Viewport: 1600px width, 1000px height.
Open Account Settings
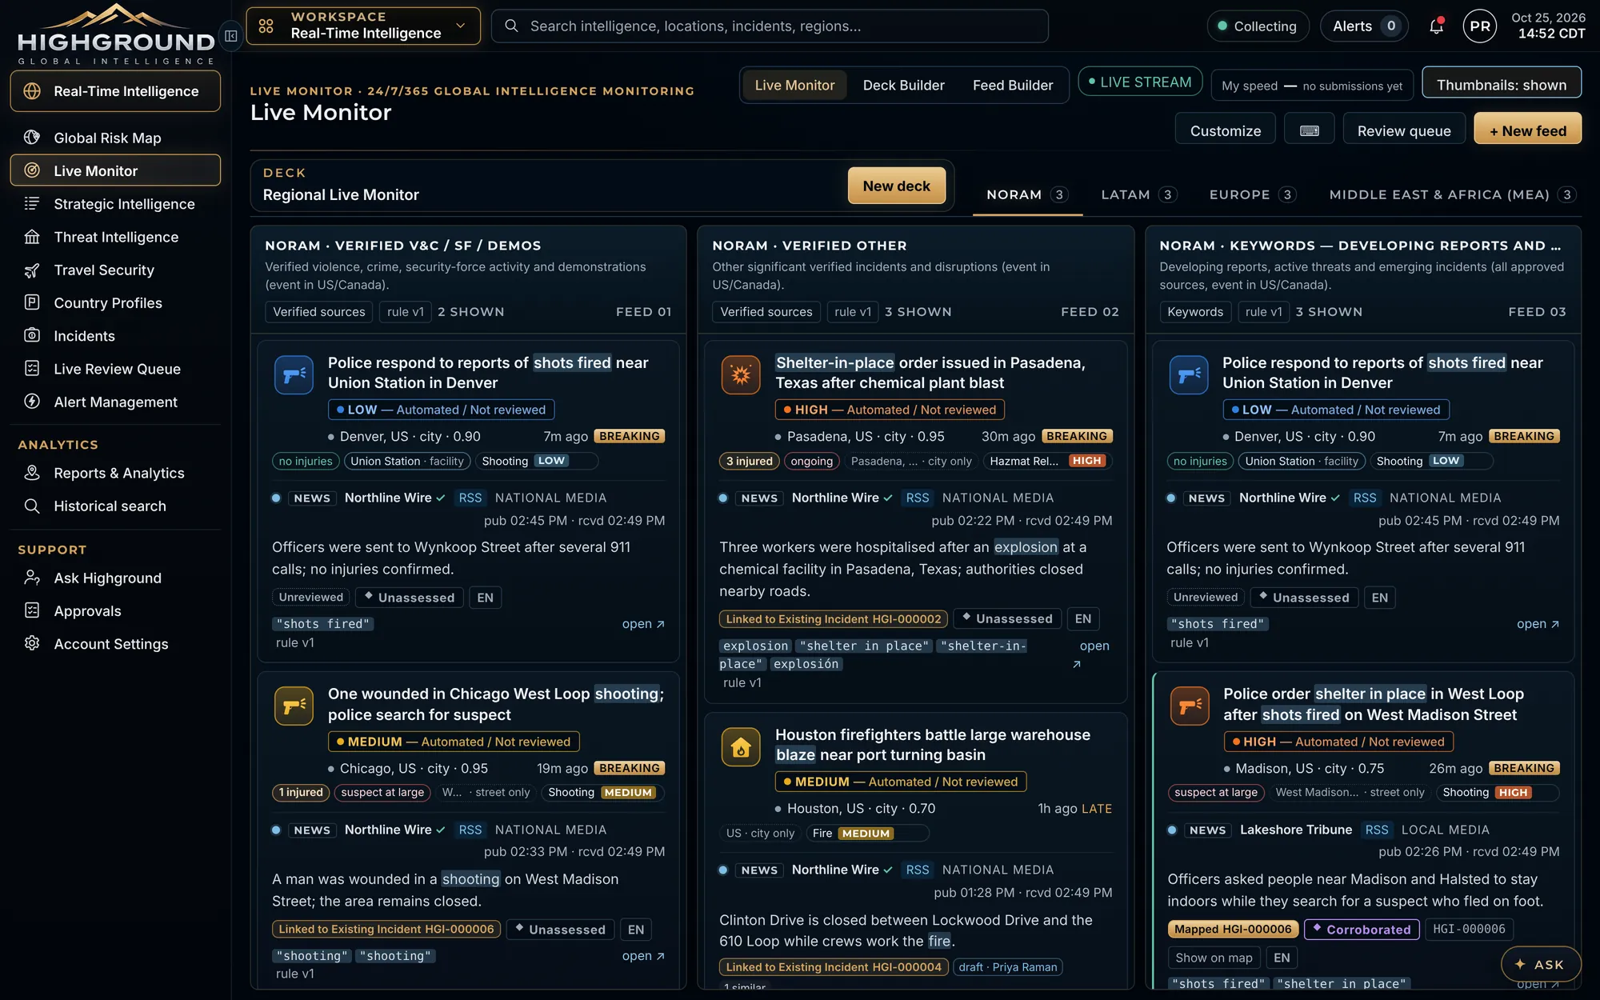115,644
